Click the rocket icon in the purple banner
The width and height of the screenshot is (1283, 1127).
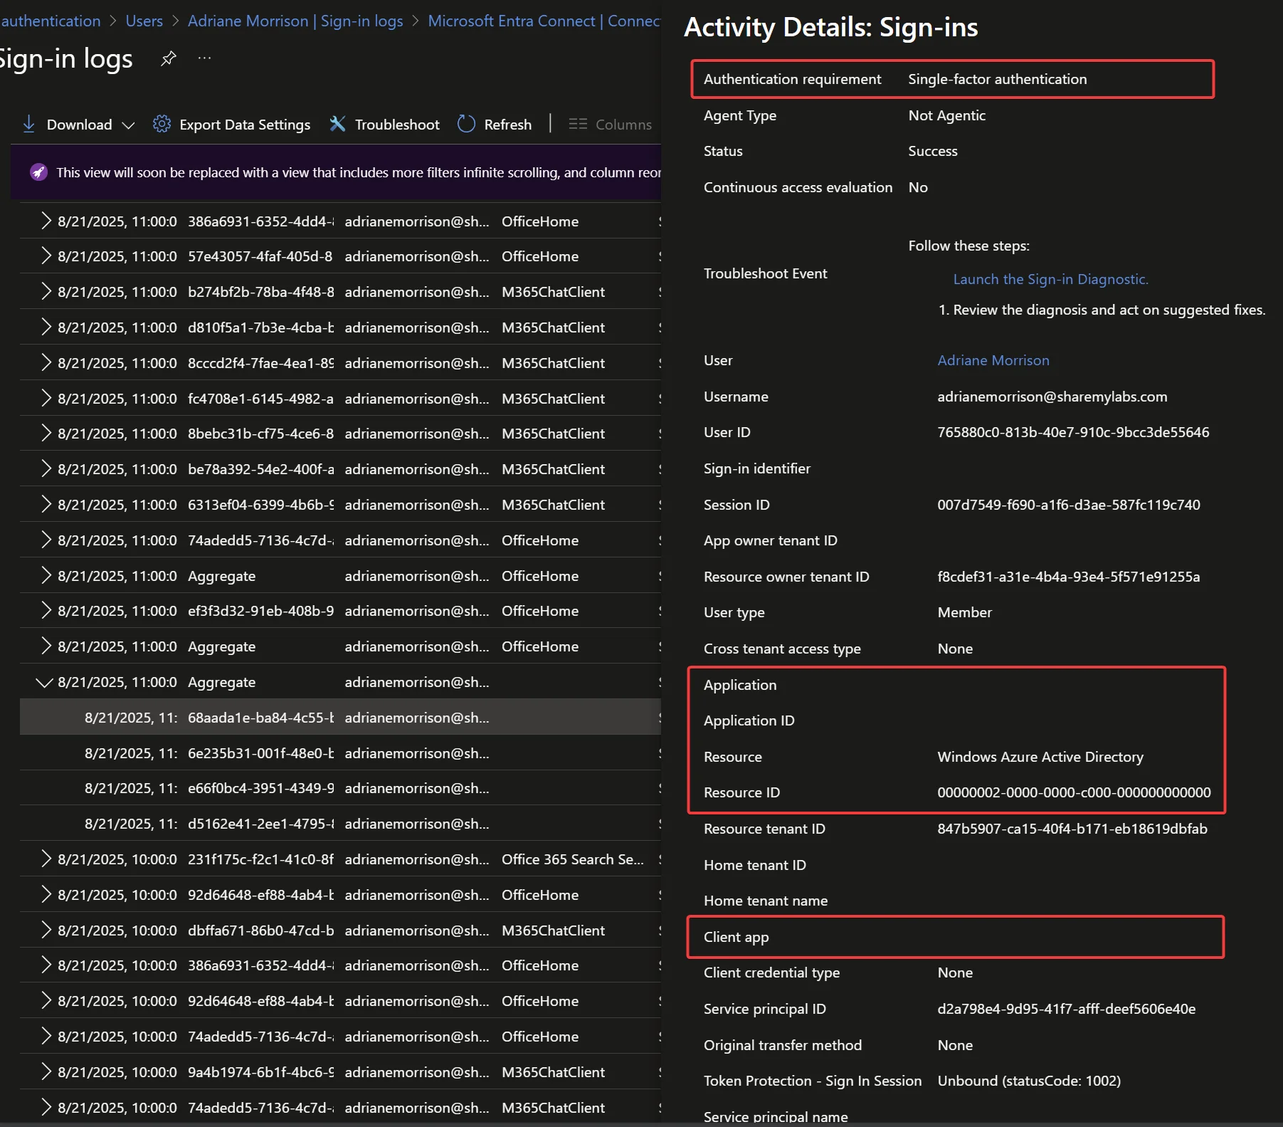point(38,172)
